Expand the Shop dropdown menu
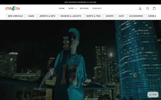 [x=72, y=8]
